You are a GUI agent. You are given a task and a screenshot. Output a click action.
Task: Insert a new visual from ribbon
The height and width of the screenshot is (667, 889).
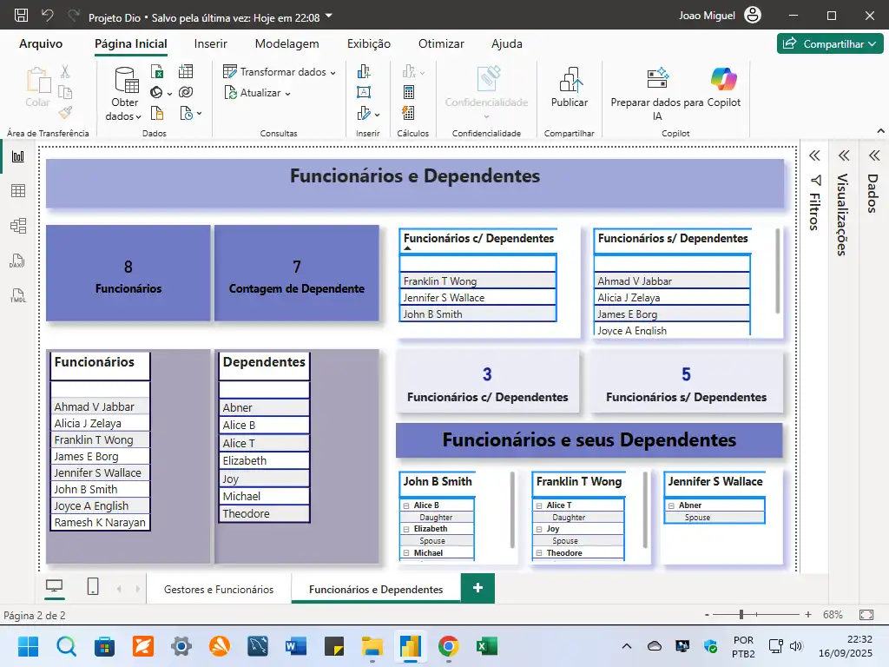point(364,71)
